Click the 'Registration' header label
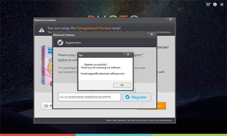This screenshot has width=227, height=136. click(73, 43)
